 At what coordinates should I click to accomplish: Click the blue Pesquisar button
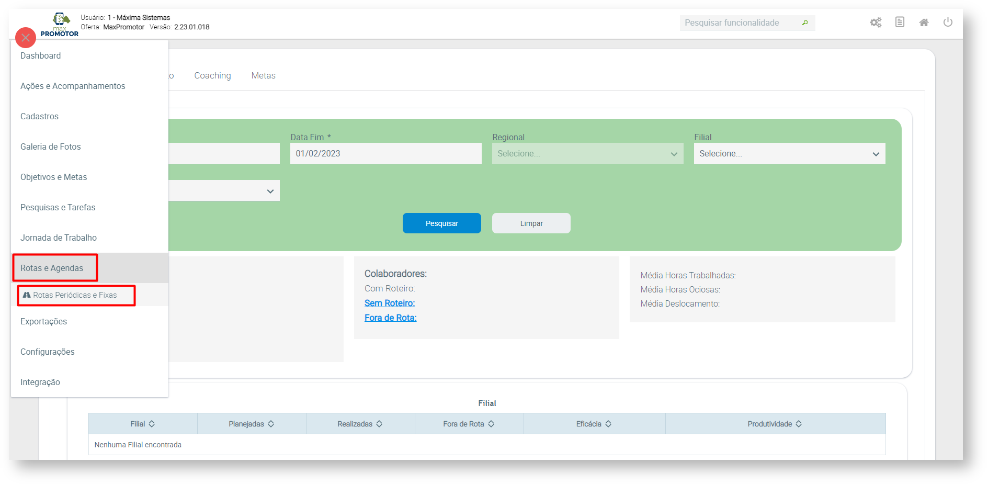pyautogui.click(x=442, y=223)
